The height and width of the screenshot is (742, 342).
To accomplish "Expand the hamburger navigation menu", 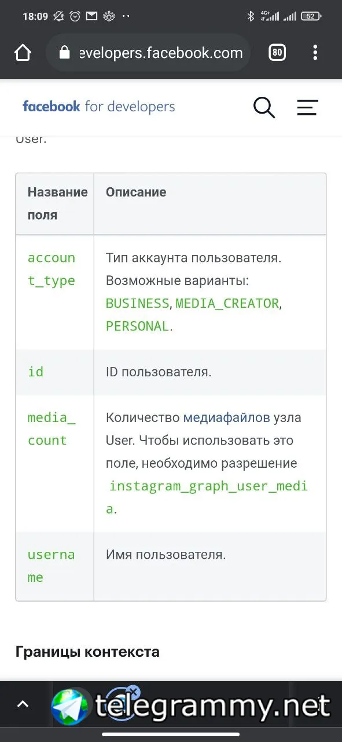I will (307, 107).
